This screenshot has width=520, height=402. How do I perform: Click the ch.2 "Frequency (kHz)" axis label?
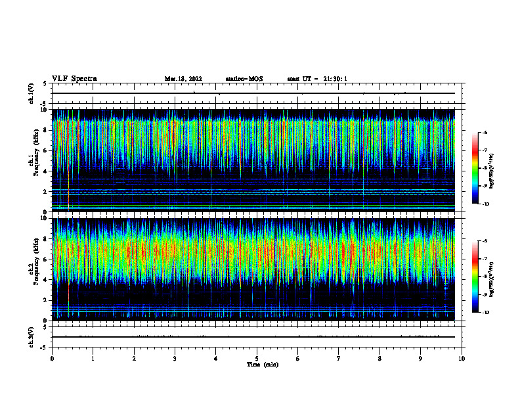pos(36,261)
